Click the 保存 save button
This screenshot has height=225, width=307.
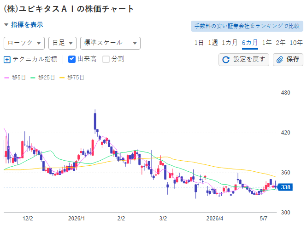click(288, 60)
